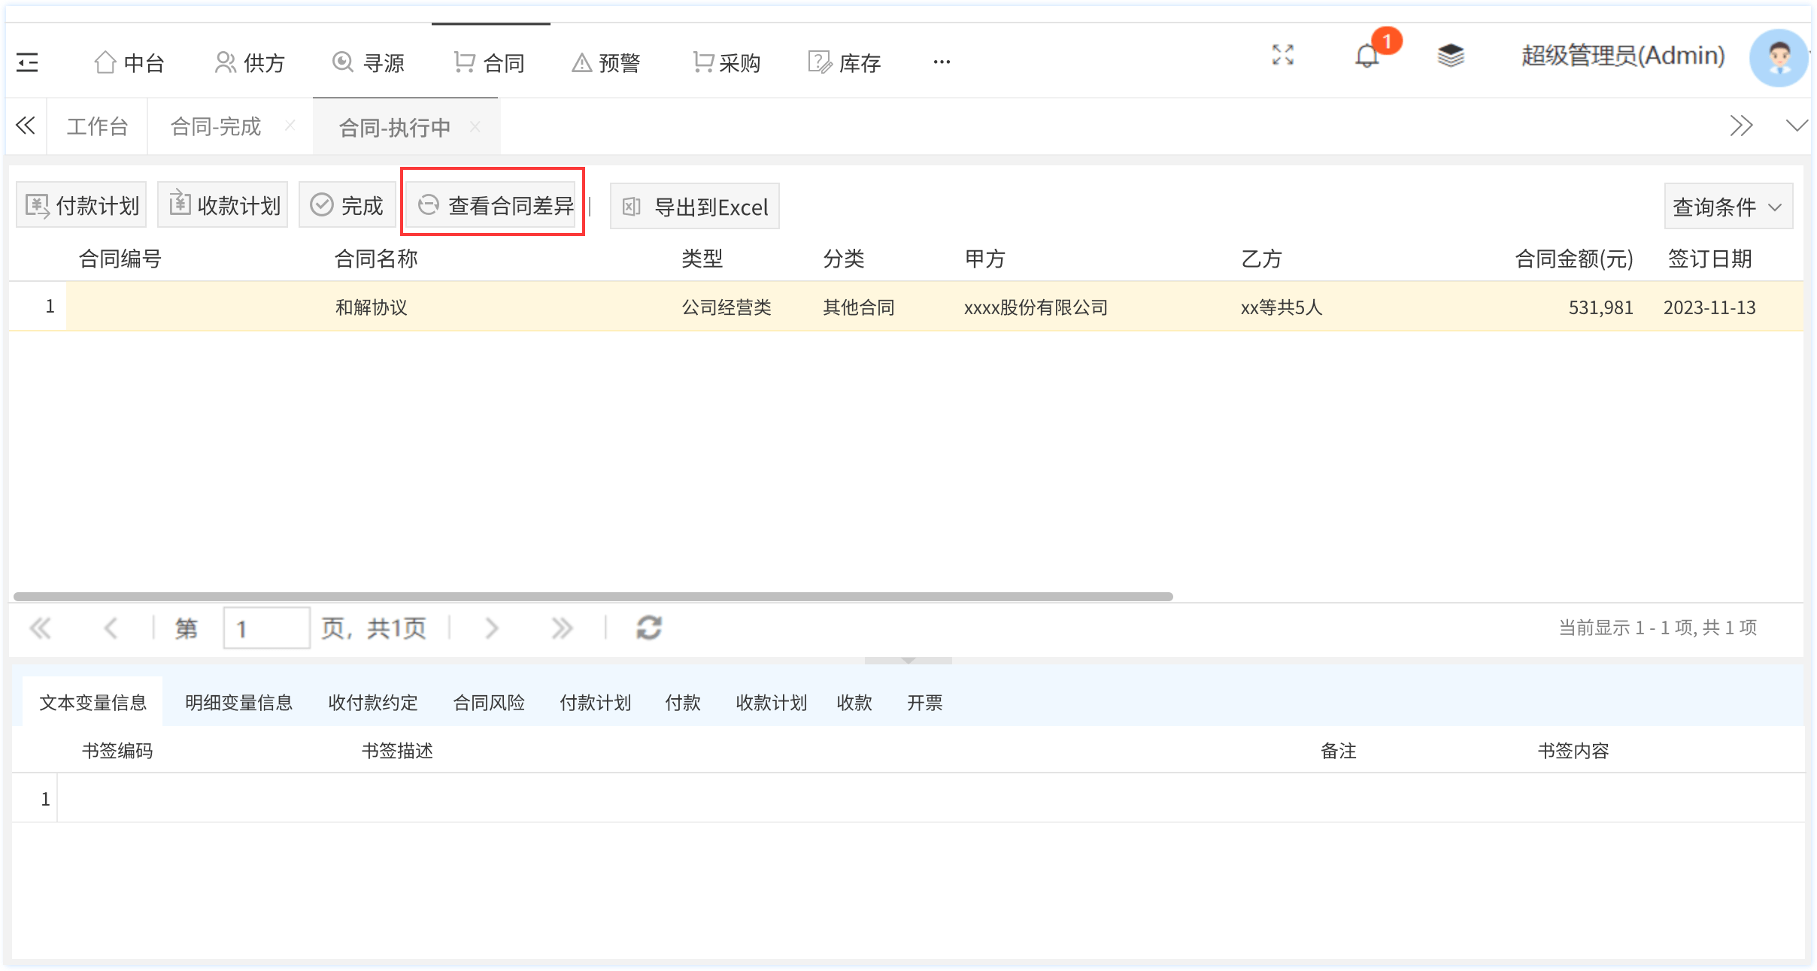Switch to the 合同风险 tab
The width and height of the screenshot is (1817, 971).
(489, 703)
